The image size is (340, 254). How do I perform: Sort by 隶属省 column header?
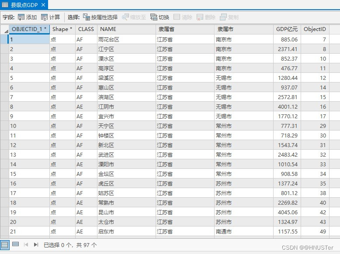tap(185, 29)
